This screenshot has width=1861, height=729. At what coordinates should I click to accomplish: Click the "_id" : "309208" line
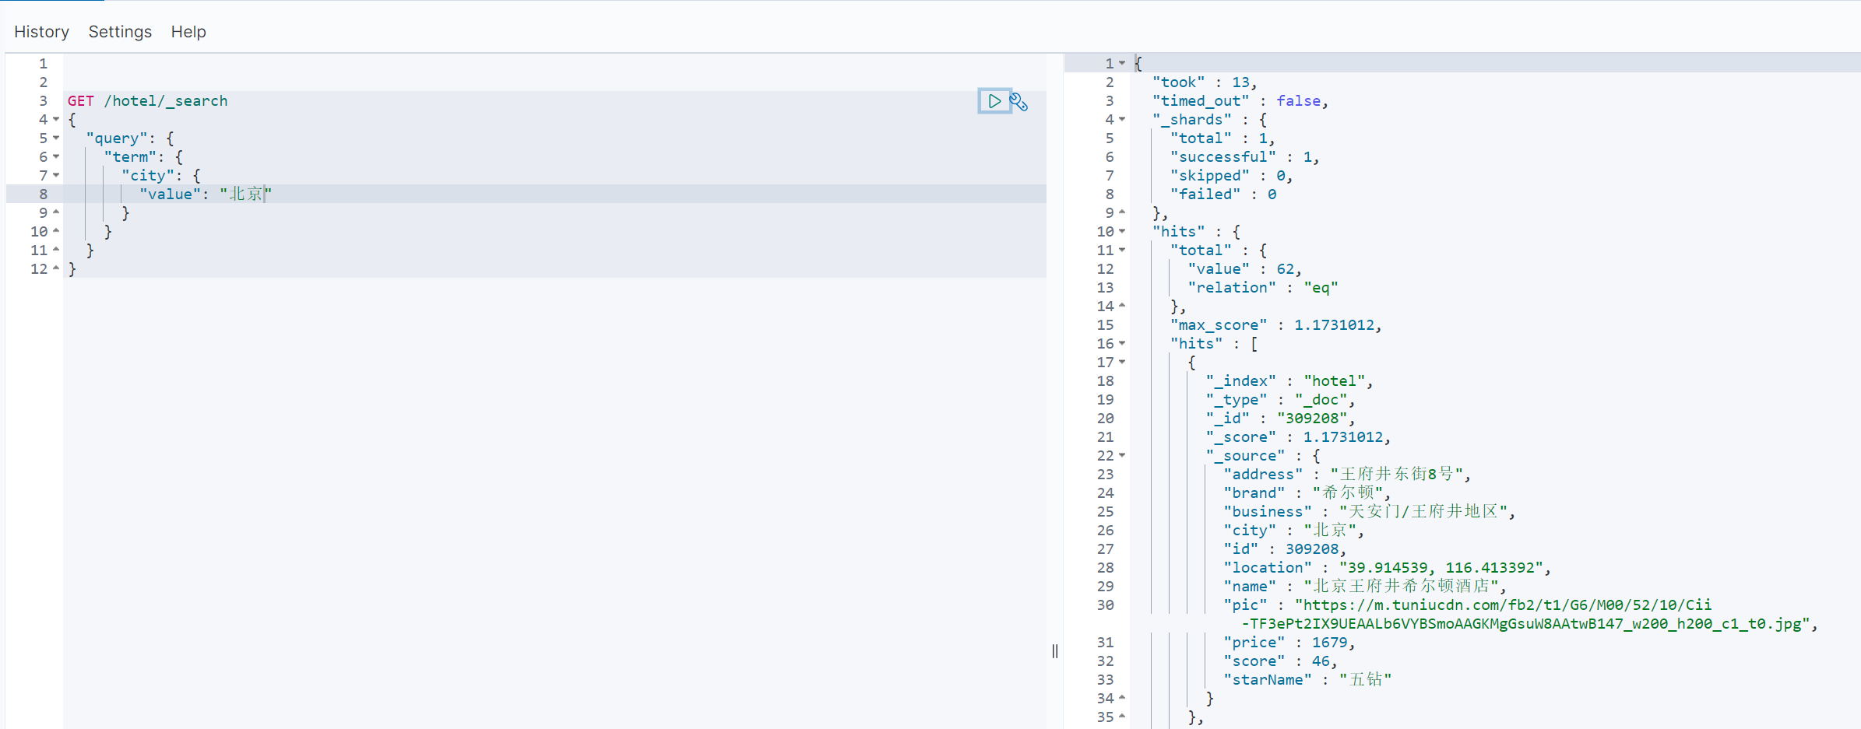click(x=1281, y=419)
